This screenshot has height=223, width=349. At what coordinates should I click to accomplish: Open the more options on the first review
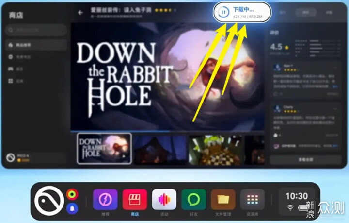(x=335, y=68)
